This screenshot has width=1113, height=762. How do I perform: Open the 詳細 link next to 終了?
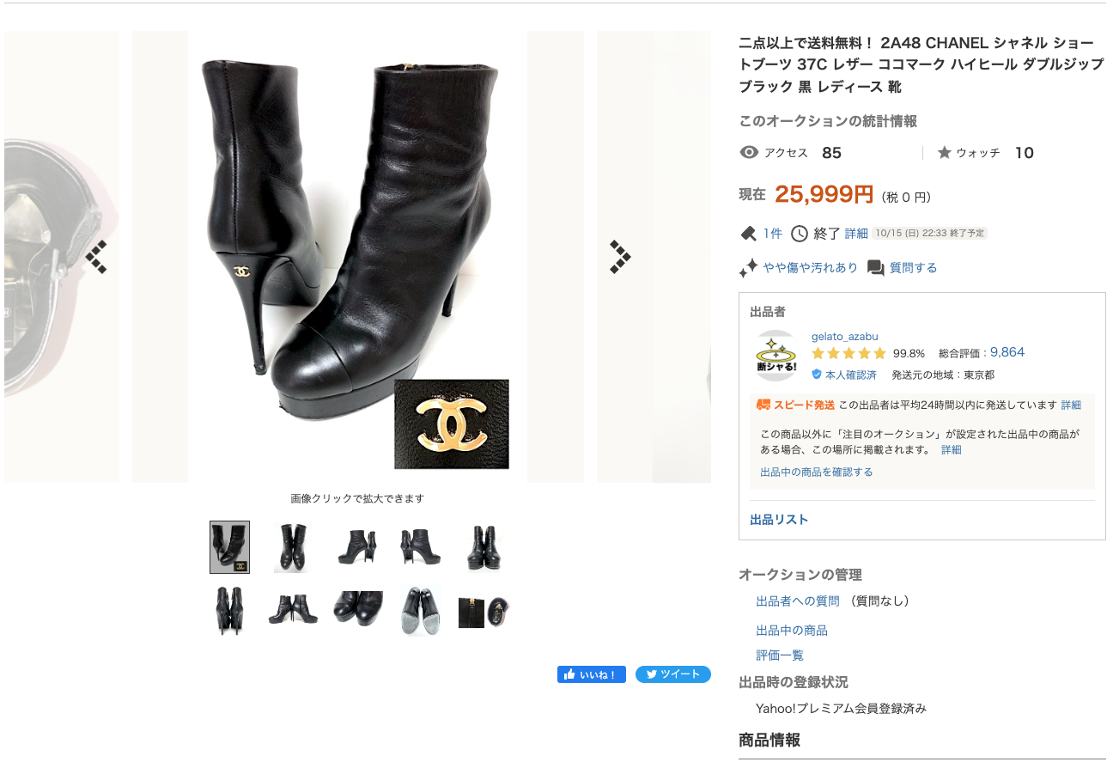pos(856,234)
